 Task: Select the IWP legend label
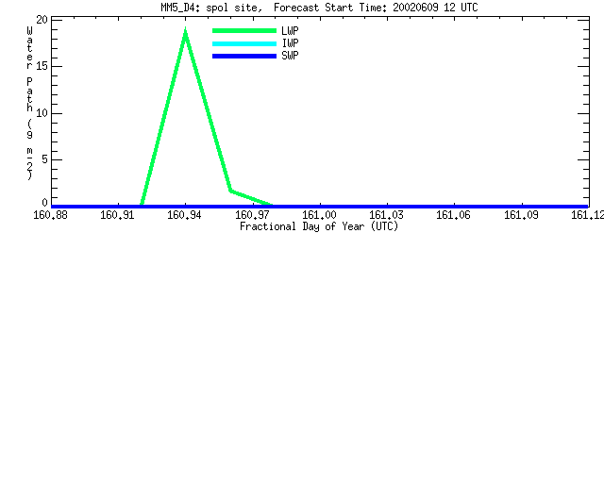[x=290, y=43]
